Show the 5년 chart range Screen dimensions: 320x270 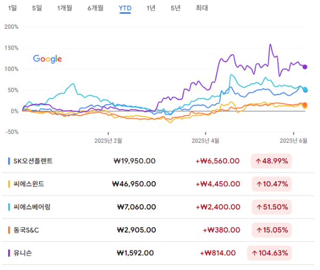click(x=175, y=8)
